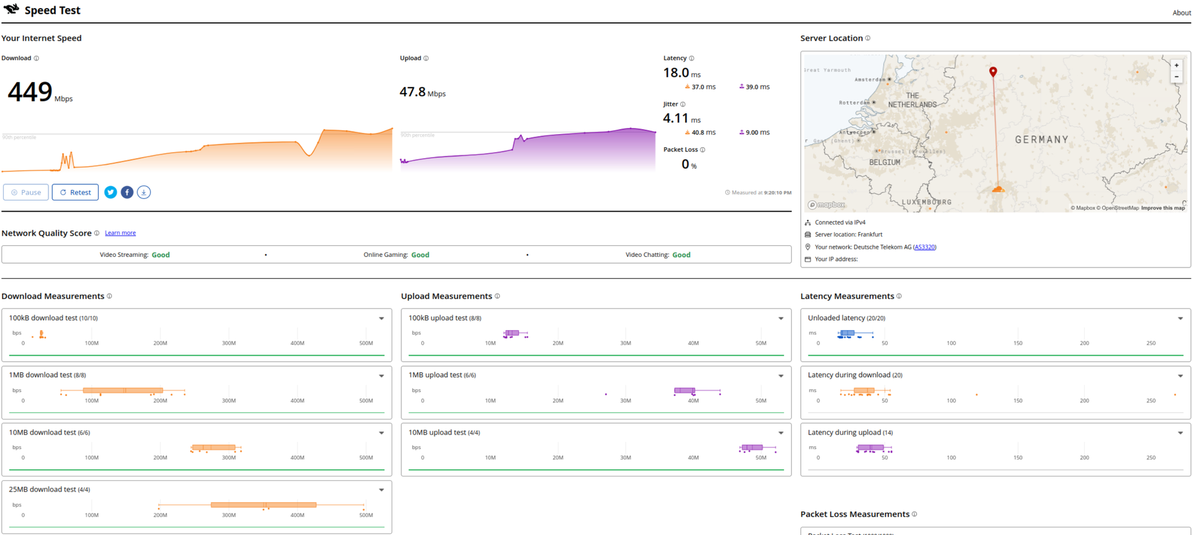Open the AS3320 network link
This screenshot has height=535, width=1193.
925,247
